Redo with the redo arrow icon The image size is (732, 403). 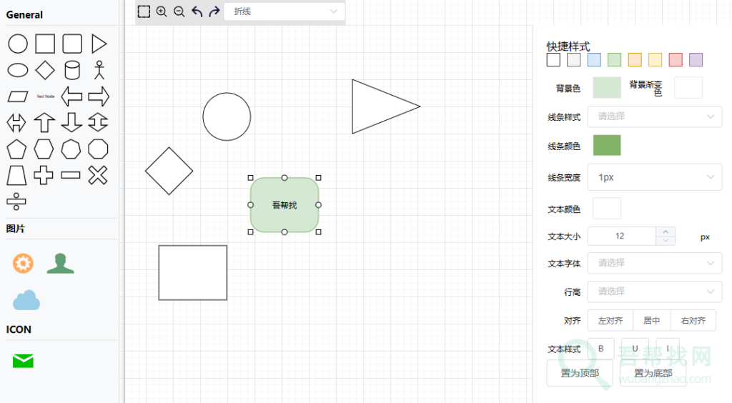(x=214, y=11)
